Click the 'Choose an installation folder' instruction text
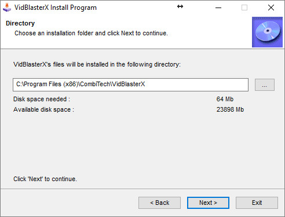The width and height of the screenshot is (285, 217). click(x=91, y=33)
